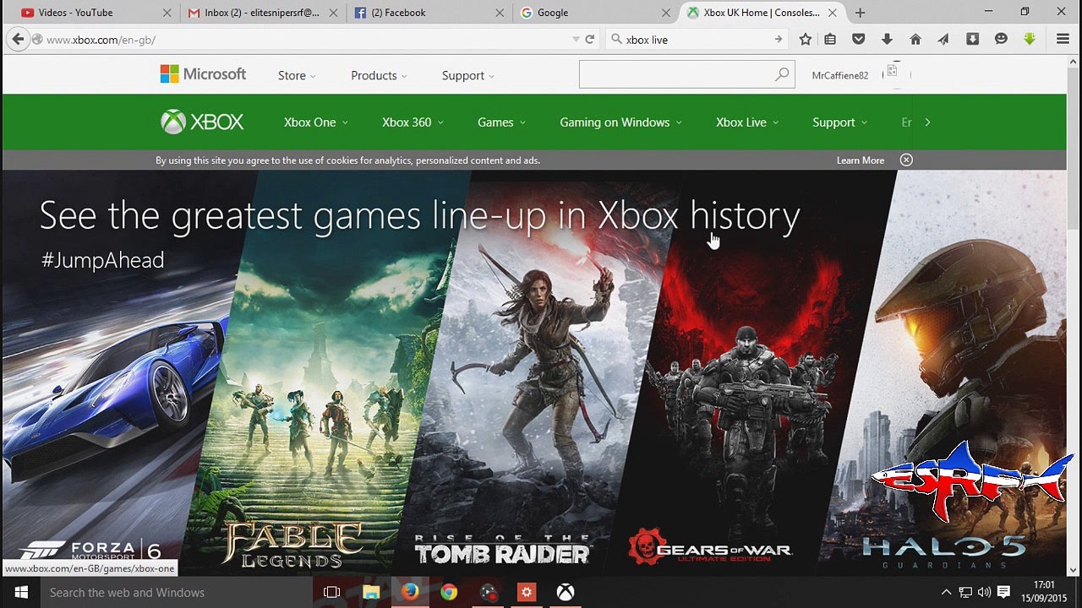The width and height of the screenshot is (1082, 608).
Task: Open the Action Center notifications icon
Action: tap(1004, 593)
